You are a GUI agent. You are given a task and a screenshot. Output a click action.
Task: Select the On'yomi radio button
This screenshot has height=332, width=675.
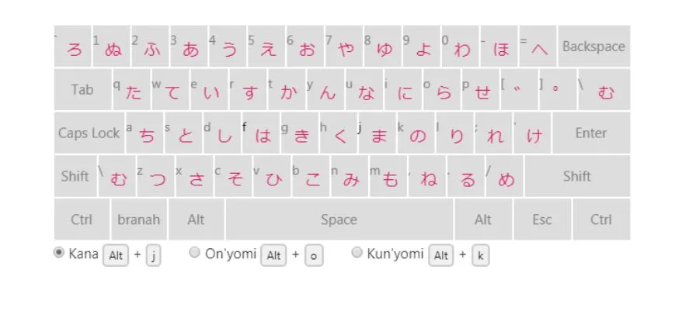pyautogui.click(x=195, y=252)
